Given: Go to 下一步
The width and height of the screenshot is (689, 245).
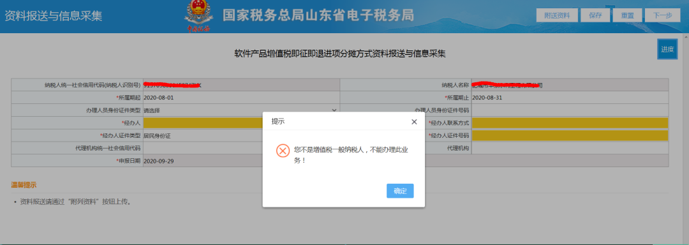Looking at the screenshot, I should tap(662, 15).
